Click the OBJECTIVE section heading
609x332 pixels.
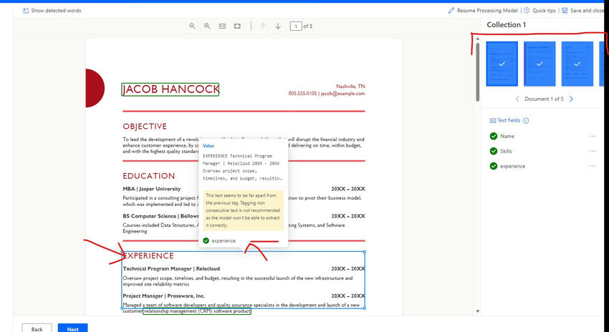[145, 127]
